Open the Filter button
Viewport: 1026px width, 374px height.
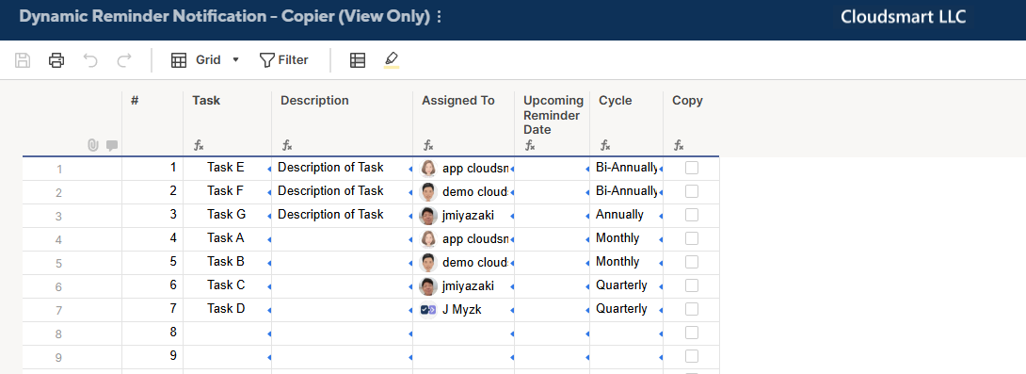point(284,60)
